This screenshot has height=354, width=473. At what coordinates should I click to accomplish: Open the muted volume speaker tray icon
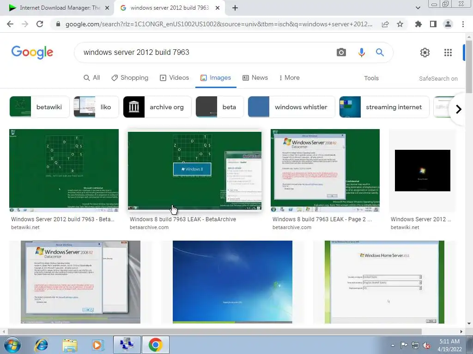point(426,346)
